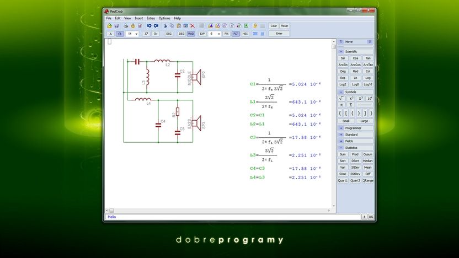Open the View menu
459x258 pixels.
pos(127,18)
